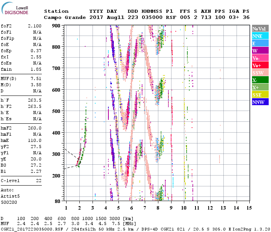Viewport: 271px width, 232px height.
Task: Click the B0 value 27.2
Action: click(36, 165)
